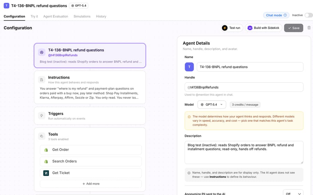Select the Get Ticket tool
The image size is (313, 195).
tap(91, 173)
